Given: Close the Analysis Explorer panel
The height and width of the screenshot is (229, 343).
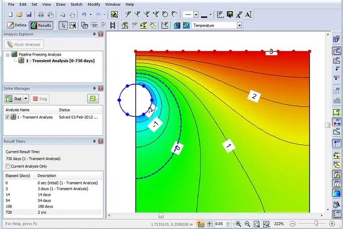Looking at the screenshot, I should click(x=101, y=34).
